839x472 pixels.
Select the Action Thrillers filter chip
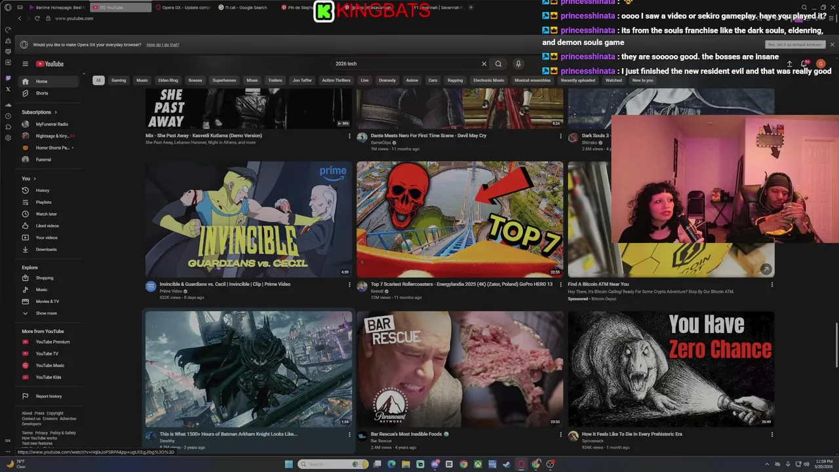(336, 80)
